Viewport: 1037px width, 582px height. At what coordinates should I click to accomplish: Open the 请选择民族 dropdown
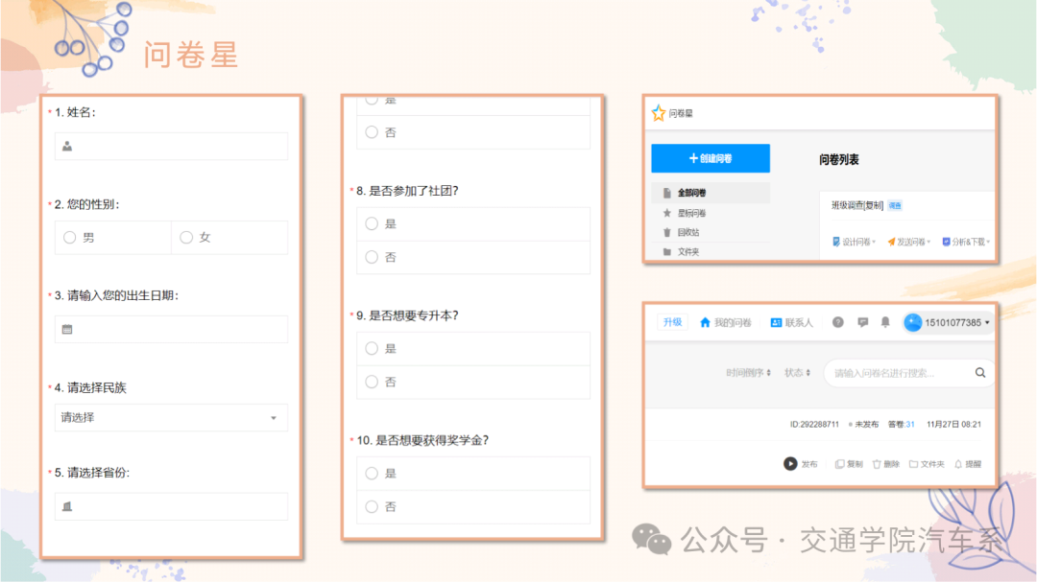tap(171, 418)
